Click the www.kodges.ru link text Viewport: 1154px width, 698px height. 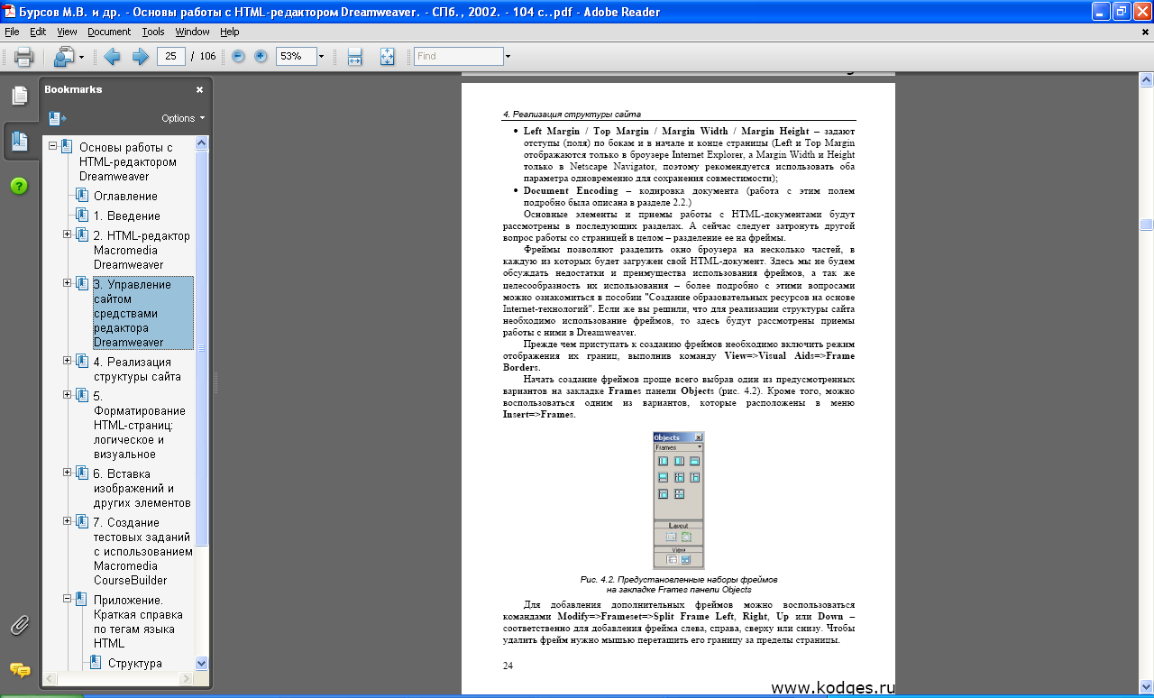(x=833, y=688)
